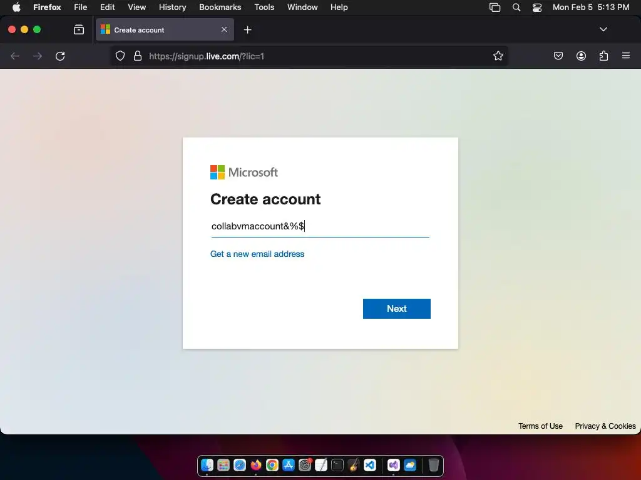This screenshot has width=641, height=480.
Task: Open Firefox from the Dock
Action: 256,465
